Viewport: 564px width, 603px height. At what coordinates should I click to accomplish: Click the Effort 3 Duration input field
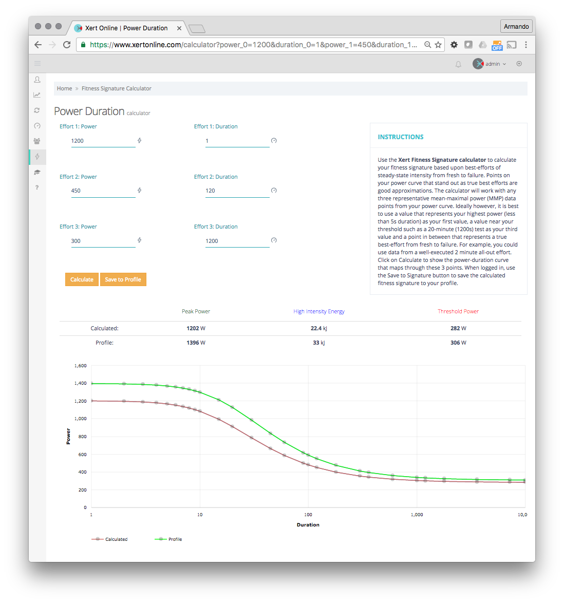[237, 241]
